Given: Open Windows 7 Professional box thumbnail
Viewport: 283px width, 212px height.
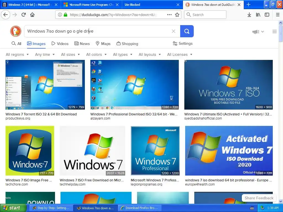Looking at the screenshot, I should tap(155, 151).
